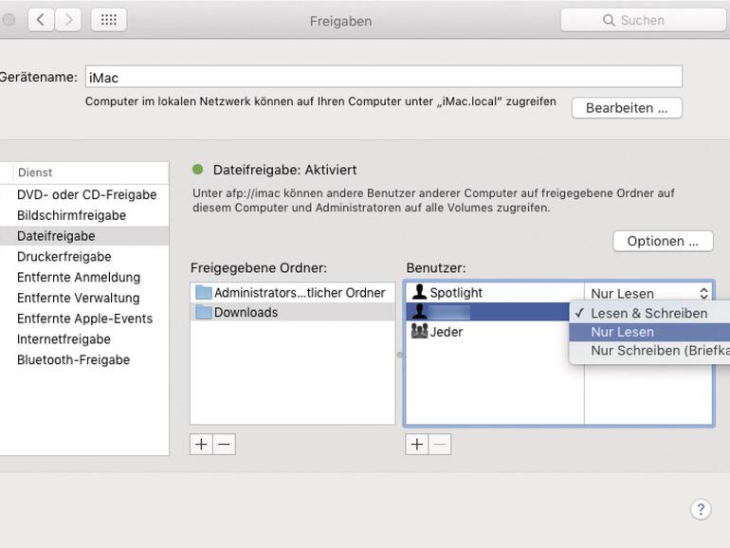Select Bildschirmfreigabe service
This screenshot has width=730, height=548.
[x=84, y=215]
